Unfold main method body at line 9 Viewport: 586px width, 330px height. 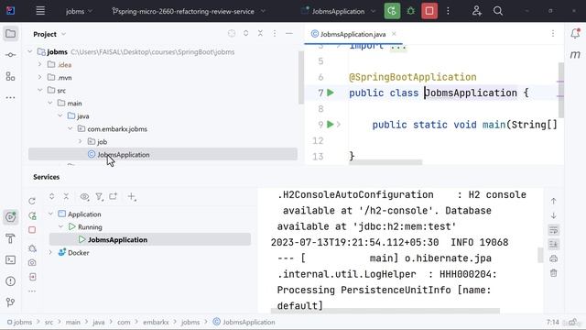tap(339, 125)
